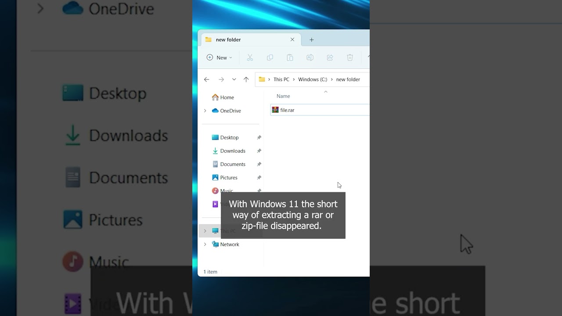The height and width of the screenshot is (316, 562).
Task: Click the Desktop icon in sidebar
Action: [215, 137]
